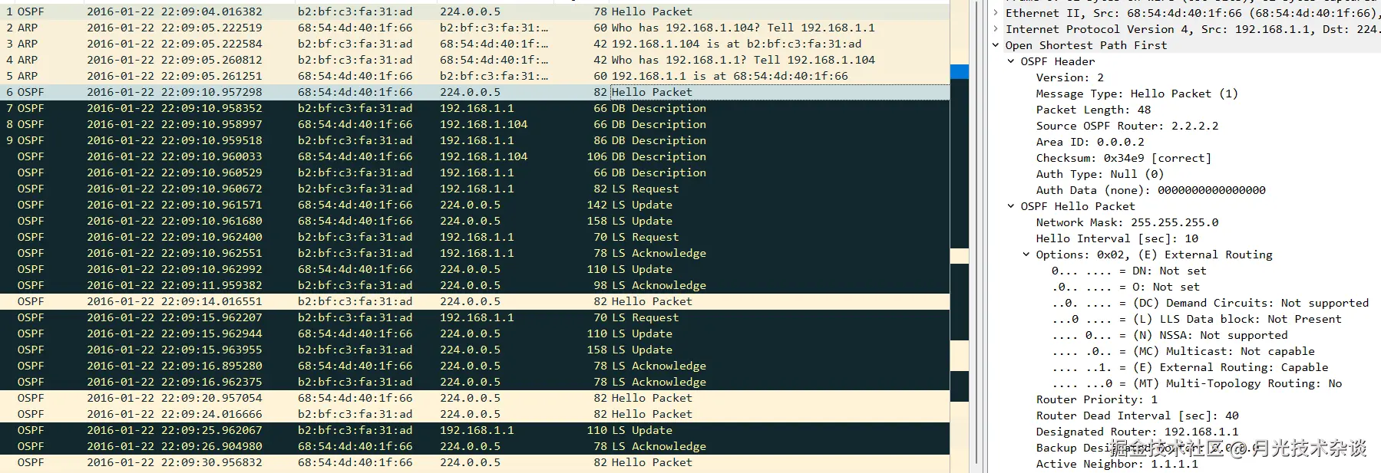Select LS Acknowledge packet at 22:09:16.895280

474,366
